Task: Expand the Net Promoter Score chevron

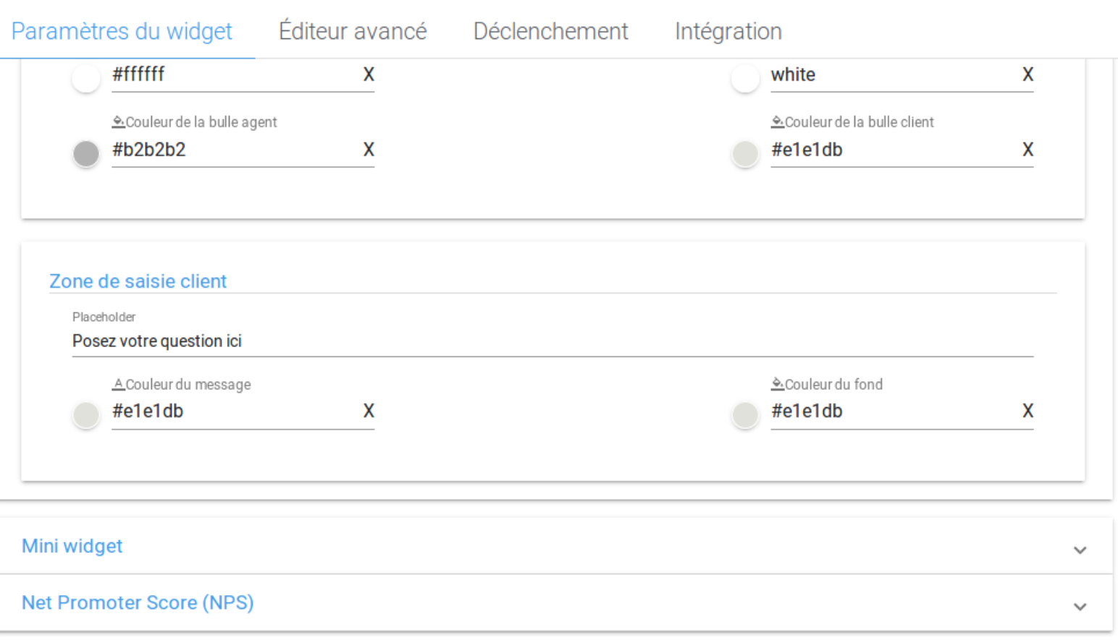Action: 1080,606
